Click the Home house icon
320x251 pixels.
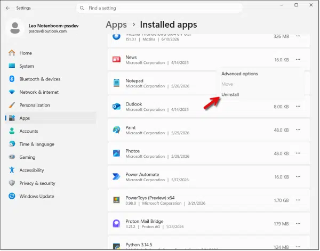12,53
